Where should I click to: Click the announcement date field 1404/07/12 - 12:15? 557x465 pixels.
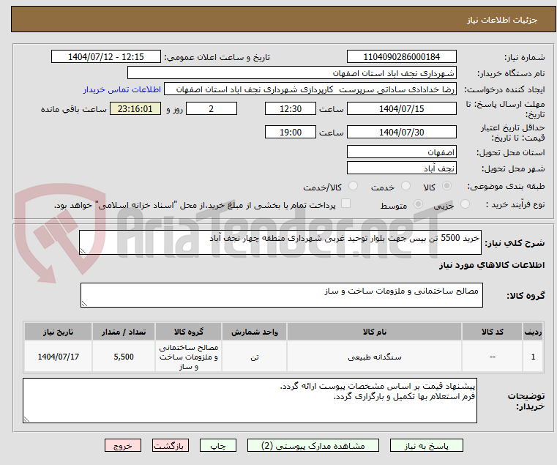point(106,57)
